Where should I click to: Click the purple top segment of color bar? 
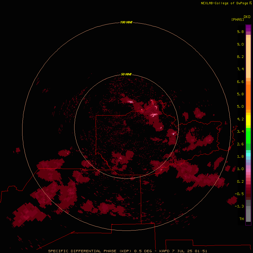[x=248, y=28]
